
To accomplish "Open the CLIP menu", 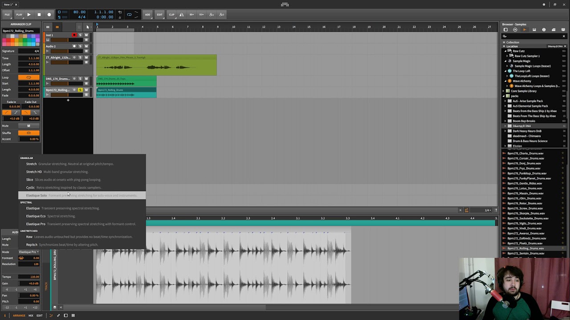I will 171,15.
